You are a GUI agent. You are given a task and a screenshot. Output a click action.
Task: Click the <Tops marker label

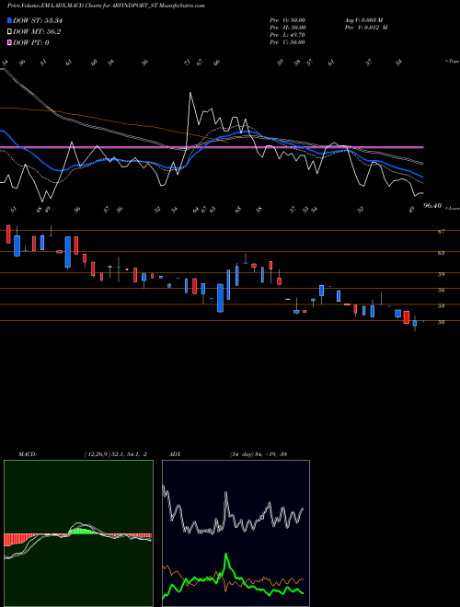point(452,62)
